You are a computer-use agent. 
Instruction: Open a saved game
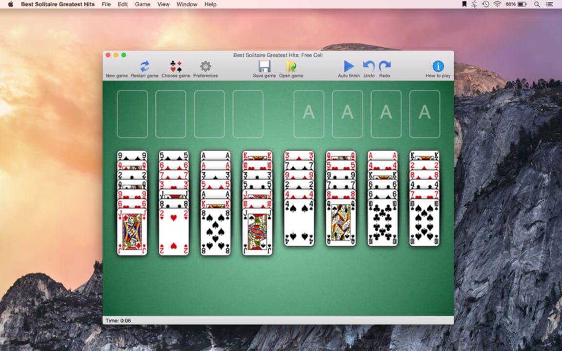click(290, 65)
